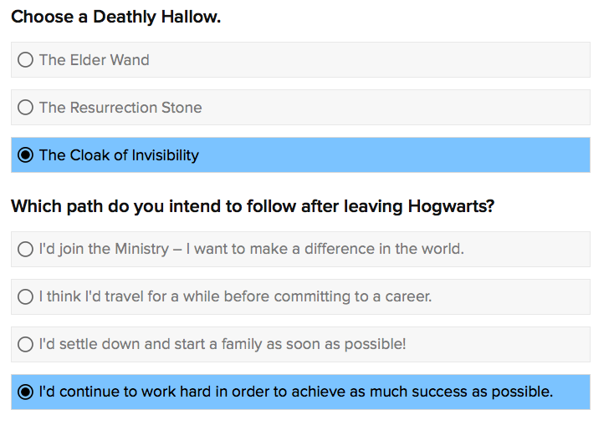The image size is (614, 425).
Task: Select the travel for a while radio button
Action: point(26,296)
